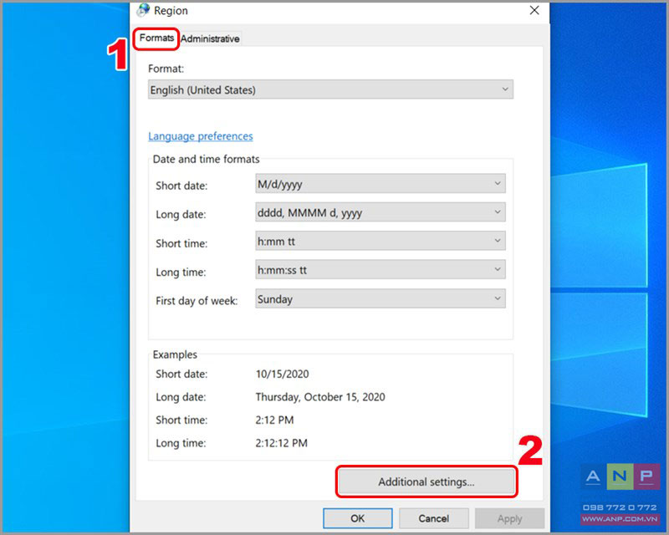Click the Examples group label

pos(175,354)
